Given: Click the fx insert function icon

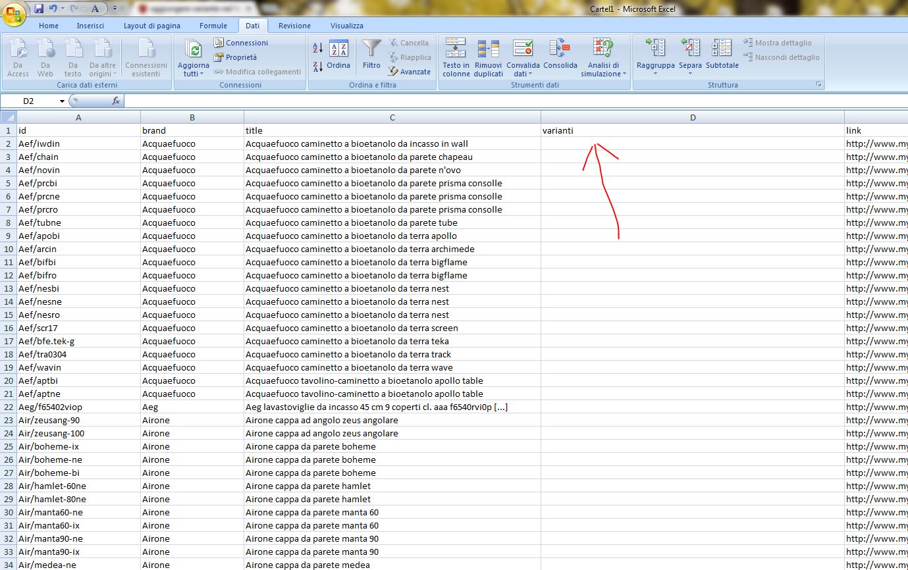Looking at the screenshot, I should [116, 101].
